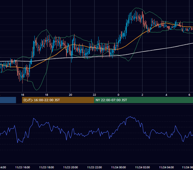Image resolution: width=193 pixels, height=170 pixels.
Task: Click the hour label 16 on the upper axis
Action: [22, 95]
